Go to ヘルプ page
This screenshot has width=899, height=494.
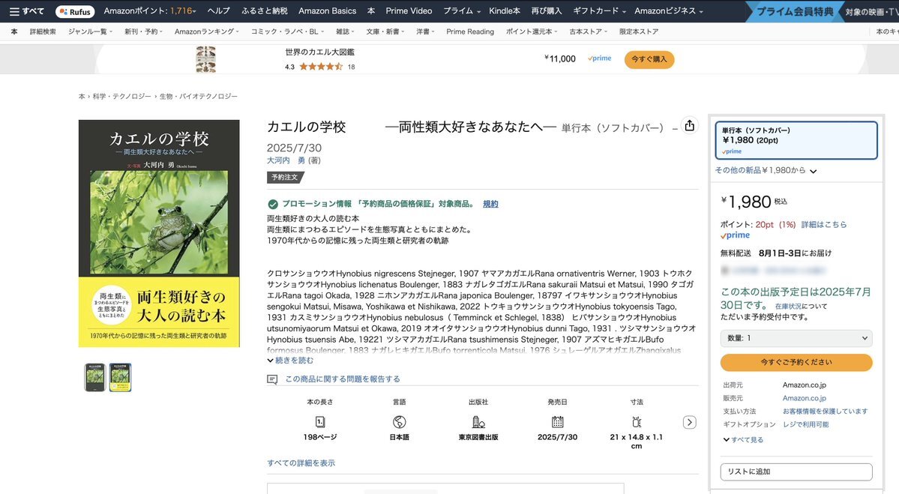tap(218, 11)
